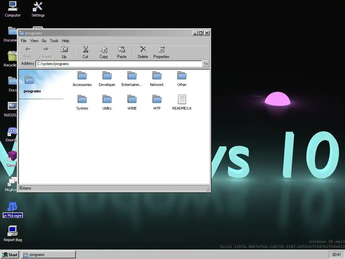Viewport: 345px width, 259px height.
Task: Open the File menu
Action: tap(24, 41)
